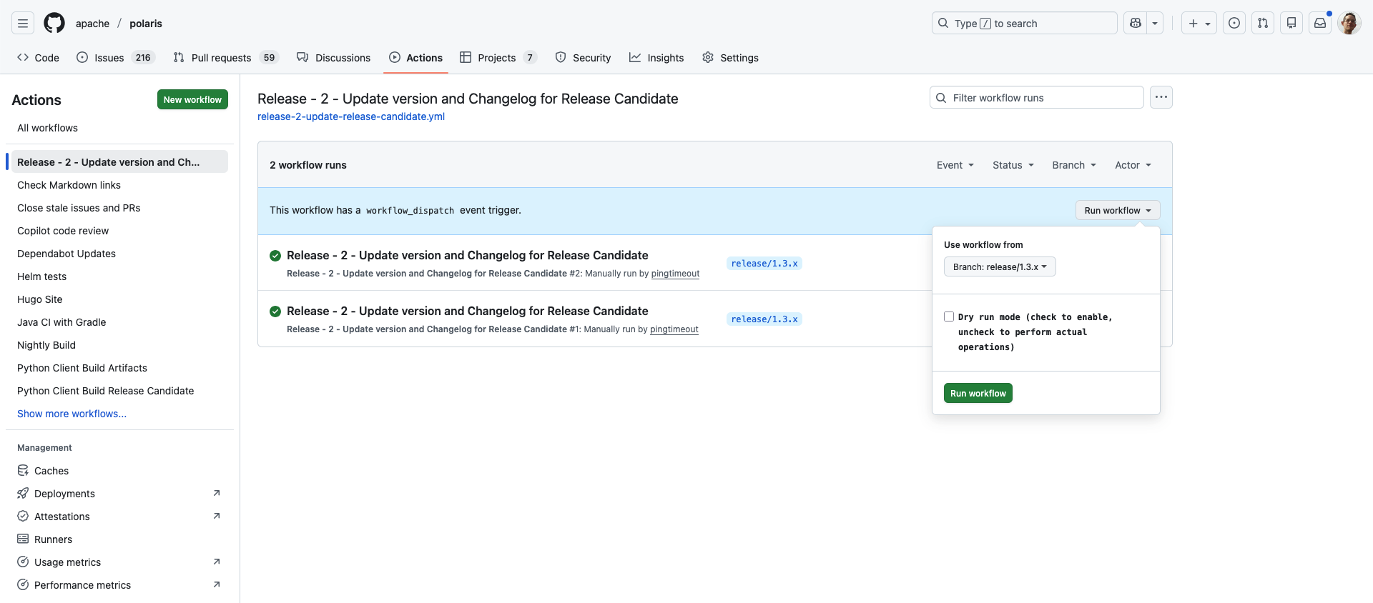Click the GitHub logo icon
This screenshot has width=1373, height=603.
(x=54, y=23)
